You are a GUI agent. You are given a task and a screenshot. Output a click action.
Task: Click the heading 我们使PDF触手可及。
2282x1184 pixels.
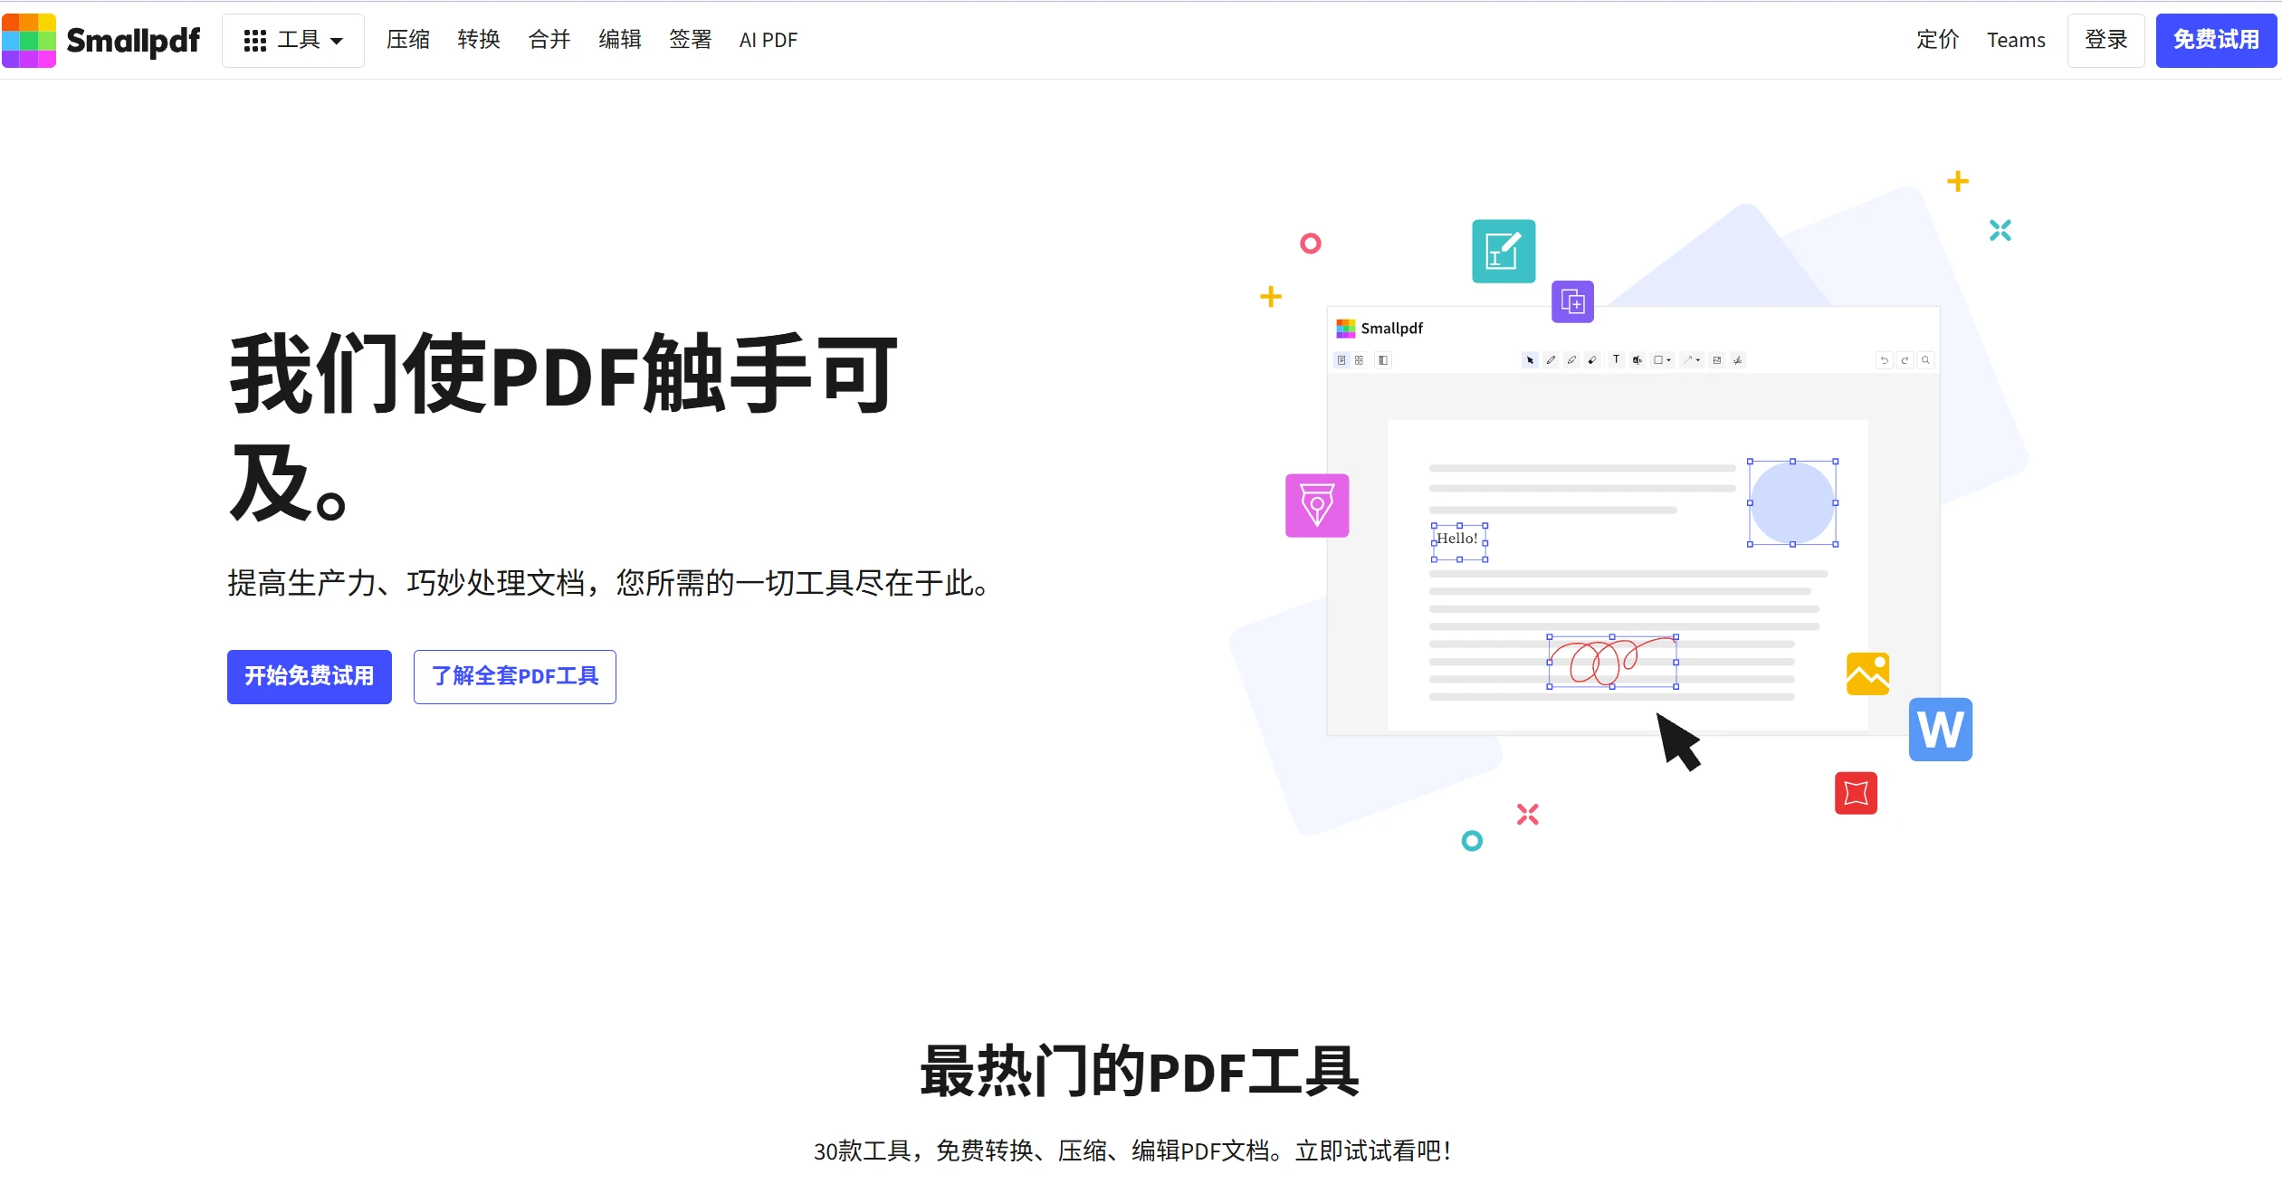[x=564, y=427]
